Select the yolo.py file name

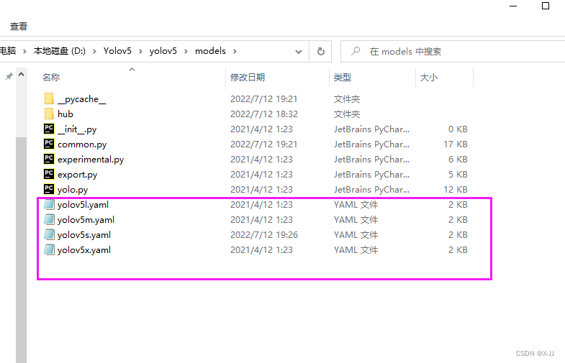coord(73,190)
